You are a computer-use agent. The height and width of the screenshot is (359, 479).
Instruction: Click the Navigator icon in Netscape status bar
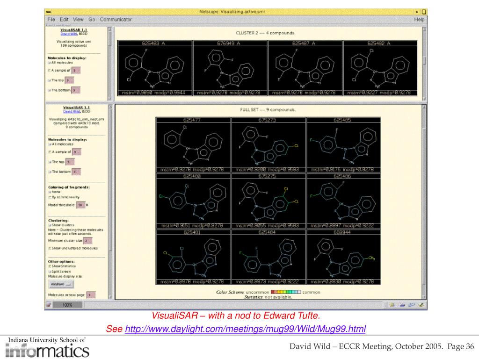392,305
